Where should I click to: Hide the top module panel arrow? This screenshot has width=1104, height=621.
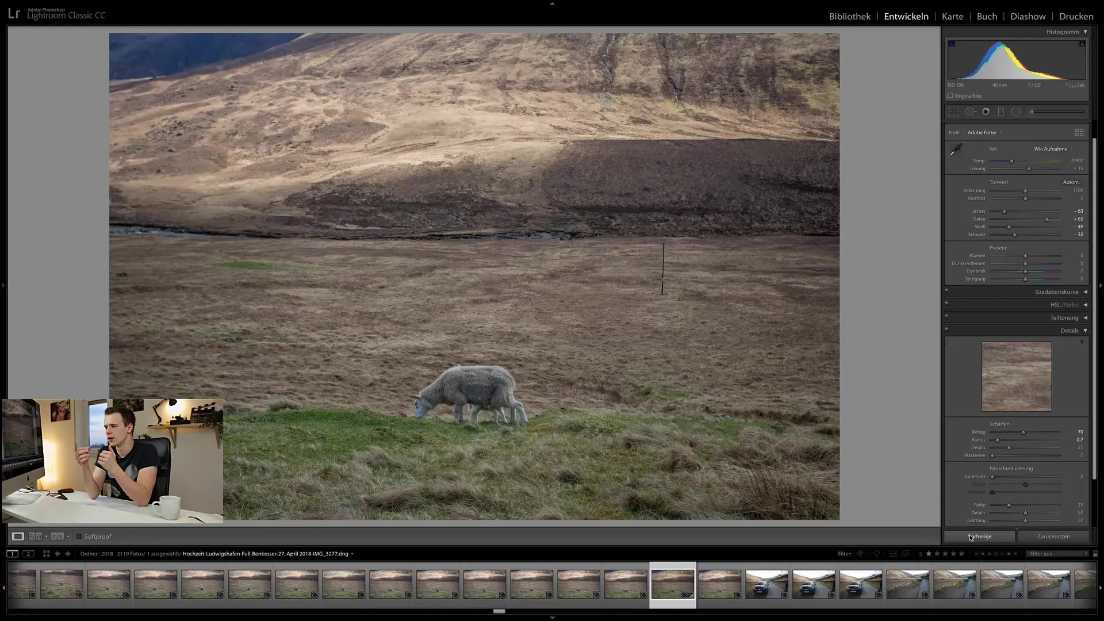coord(552,3)
